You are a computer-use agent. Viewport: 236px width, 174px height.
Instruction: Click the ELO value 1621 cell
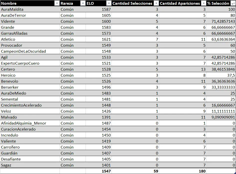[x=99, y=39]
